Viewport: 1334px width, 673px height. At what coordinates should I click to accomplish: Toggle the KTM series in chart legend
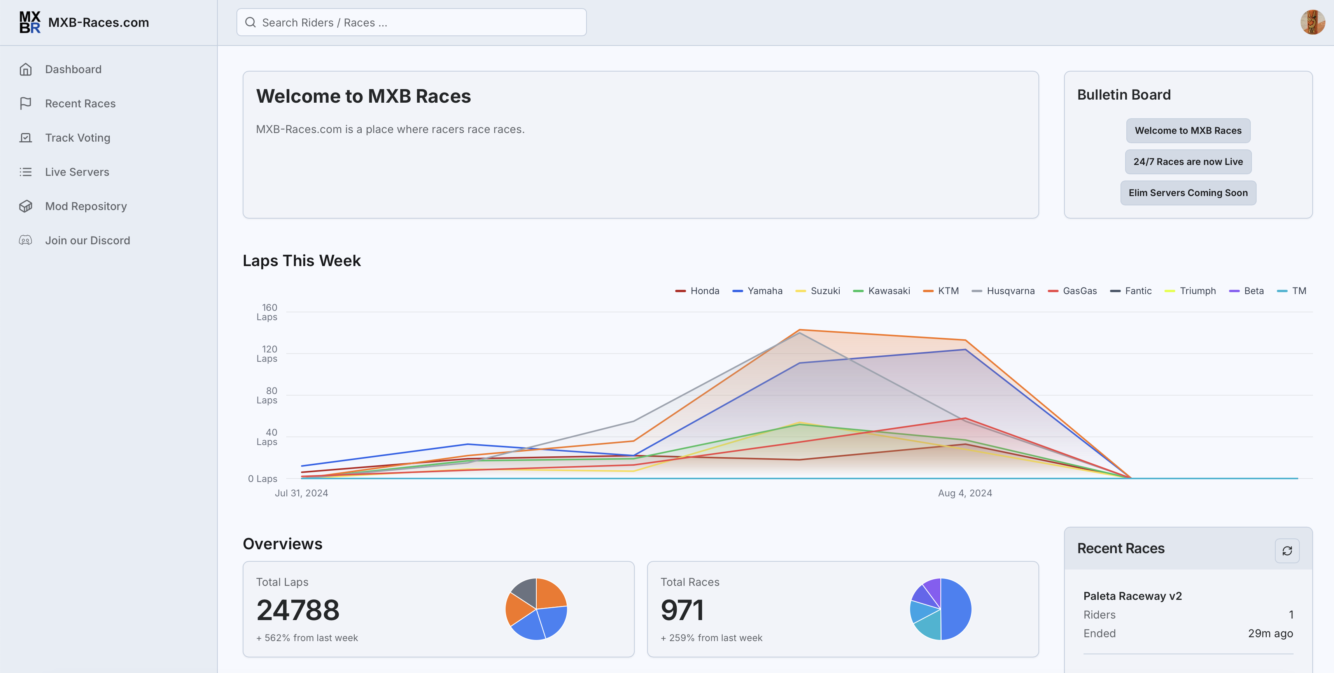click(941, 291)
